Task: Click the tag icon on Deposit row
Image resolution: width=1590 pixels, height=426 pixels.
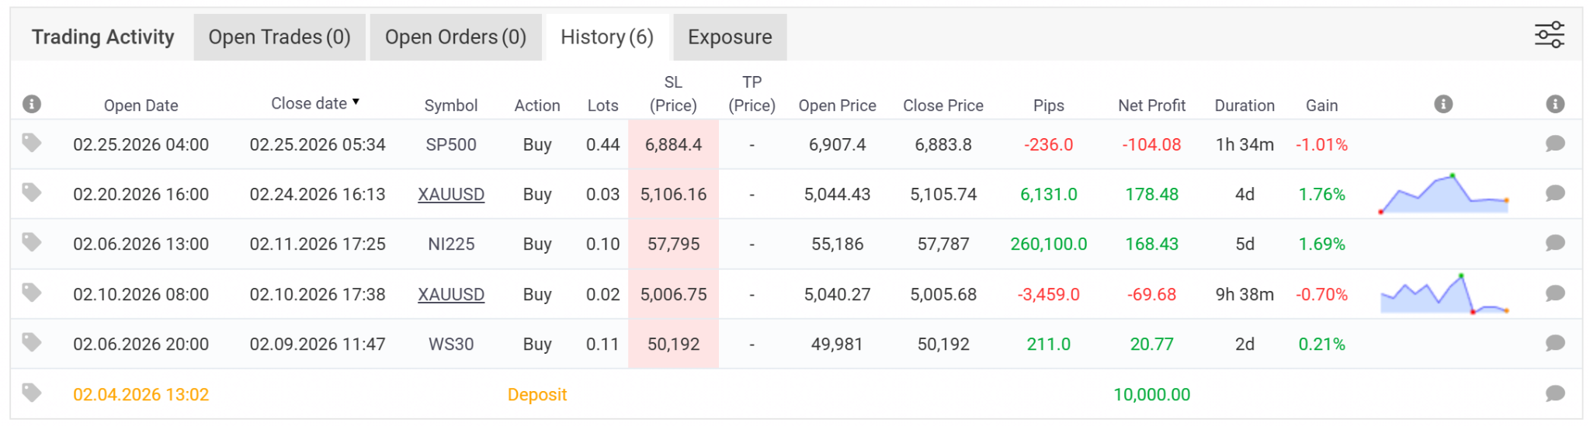Action: pyautogui.click(x=32, y=393)
